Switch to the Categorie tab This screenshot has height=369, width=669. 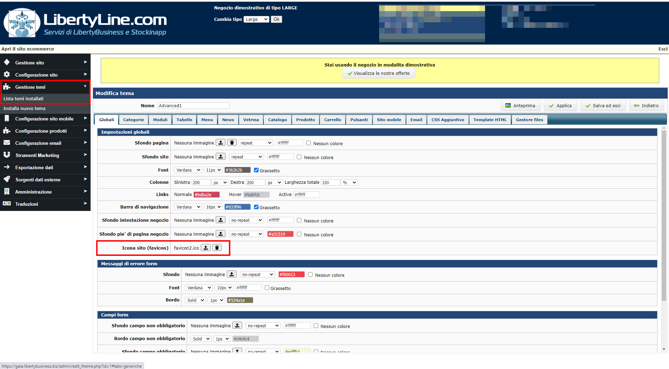click(133, 120)
